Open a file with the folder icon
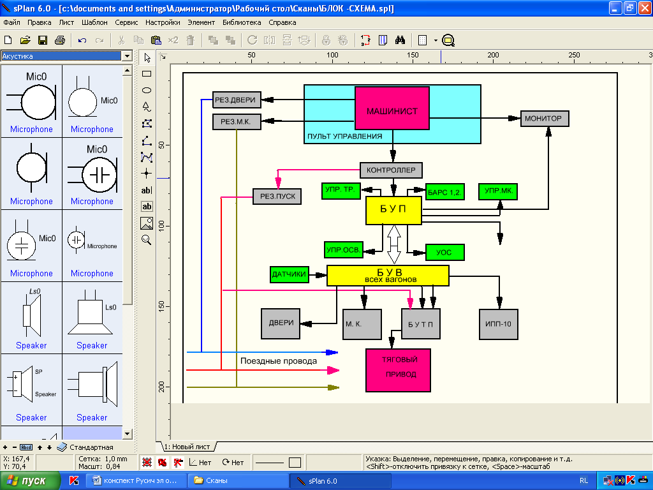The width and height of the screenshot is (653, 490). click(26, 40)
